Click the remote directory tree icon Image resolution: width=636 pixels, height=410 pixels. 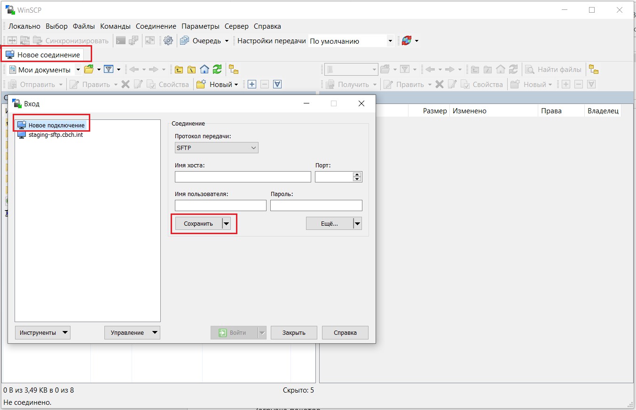pyautogui.click(x=594, y=70)
